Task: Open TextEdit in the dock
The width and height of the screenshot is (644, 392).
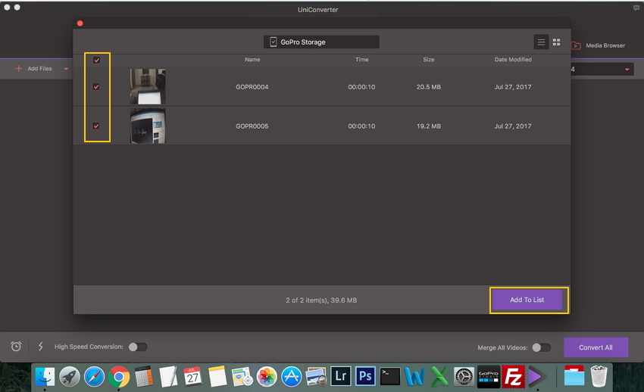Action: (x=168, y=376)
